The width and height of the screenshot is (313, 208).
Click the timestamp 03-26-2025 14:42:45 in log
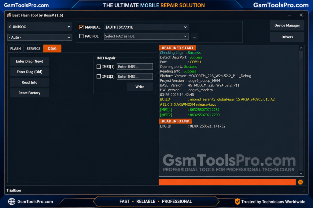tap(177, 95)
